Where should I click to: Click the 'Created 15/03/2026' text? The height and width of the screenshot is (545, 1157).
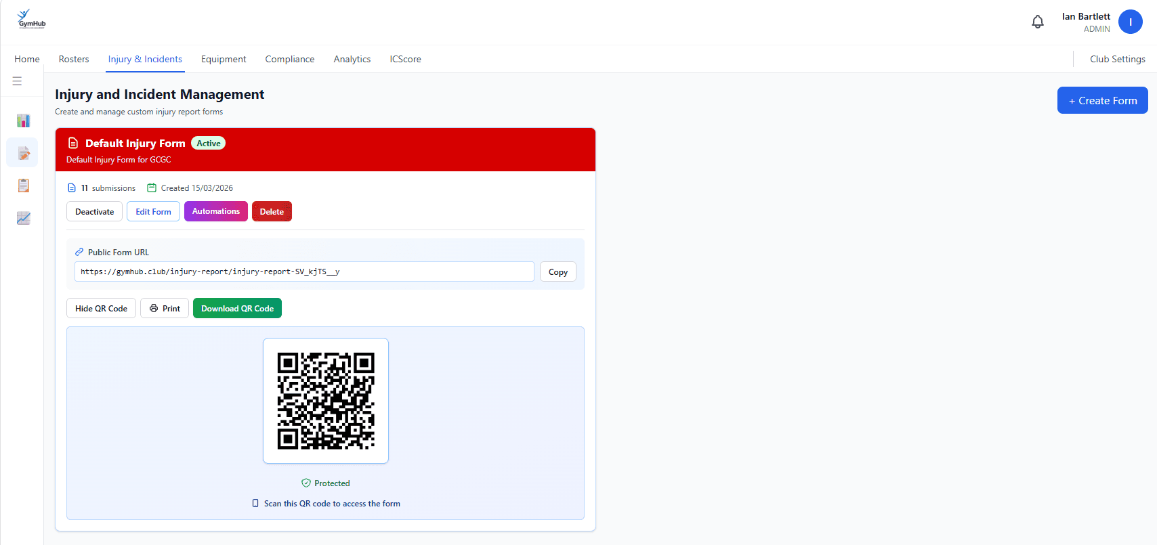(197, 188)
